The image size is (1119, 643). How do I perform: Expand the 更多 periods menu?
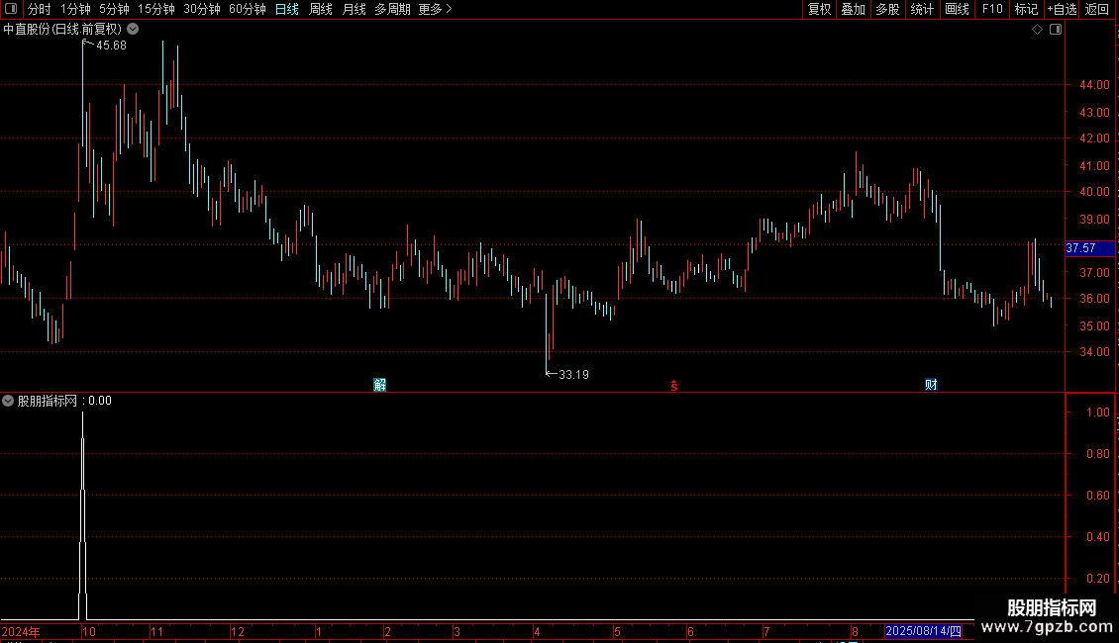(x=436, y=9)
